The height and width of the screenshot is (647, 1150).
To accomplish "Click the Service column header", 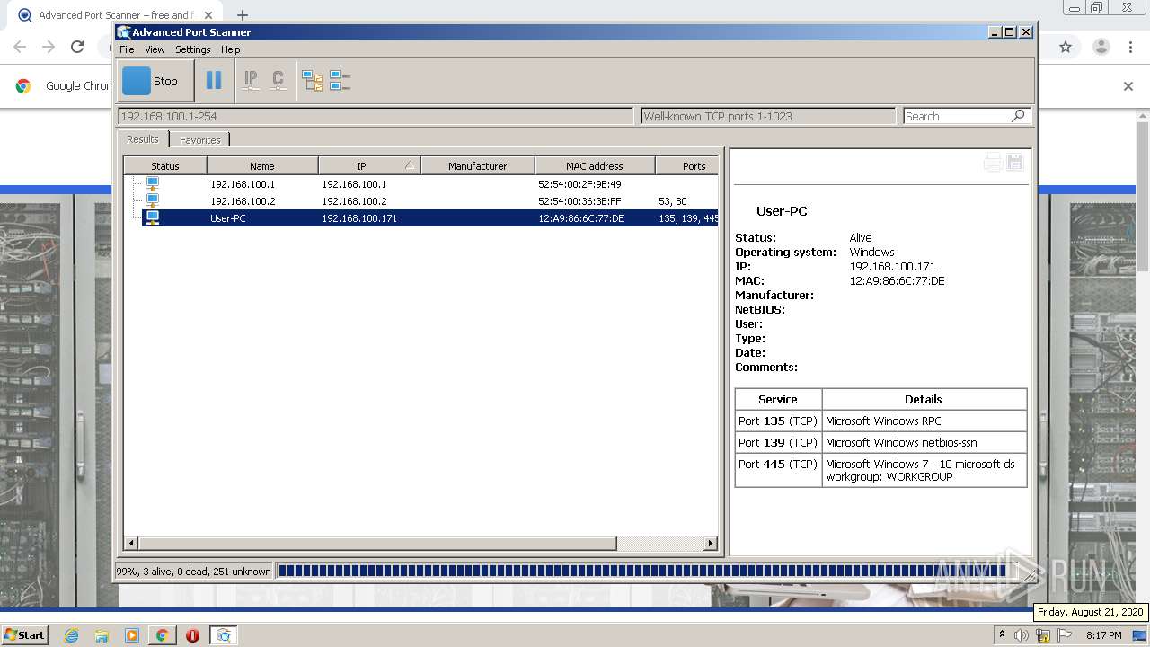I will coord(778,399).
